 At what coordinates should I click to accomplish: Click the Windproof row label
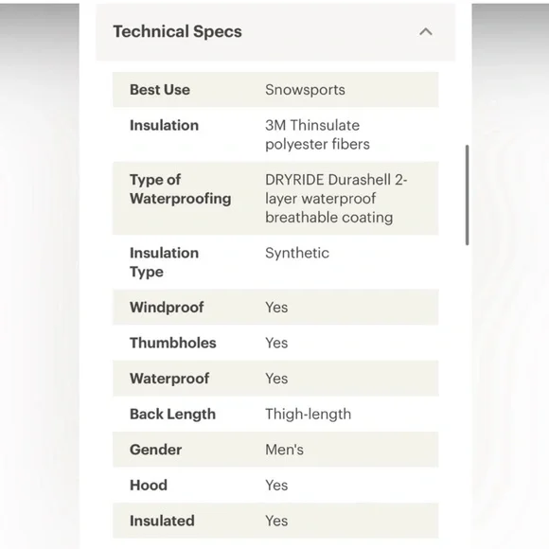[167, 307]
